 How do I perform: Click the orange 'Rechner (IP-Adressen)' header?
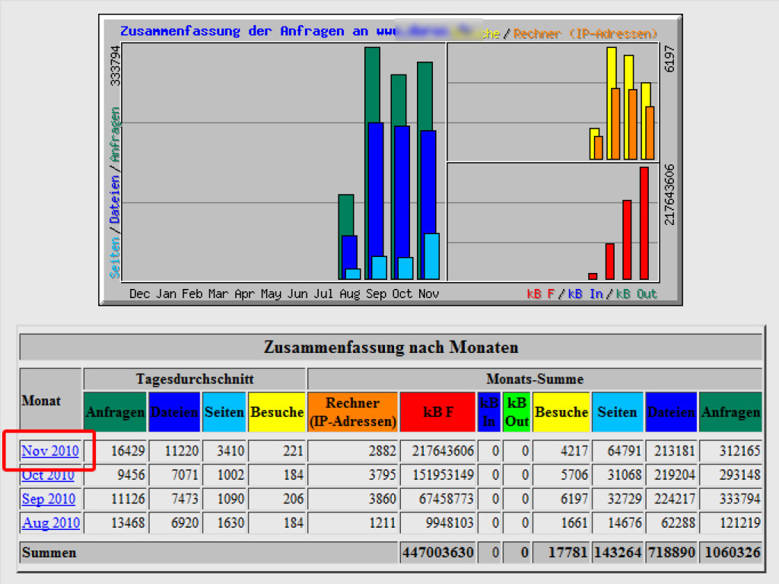(353, 412)
